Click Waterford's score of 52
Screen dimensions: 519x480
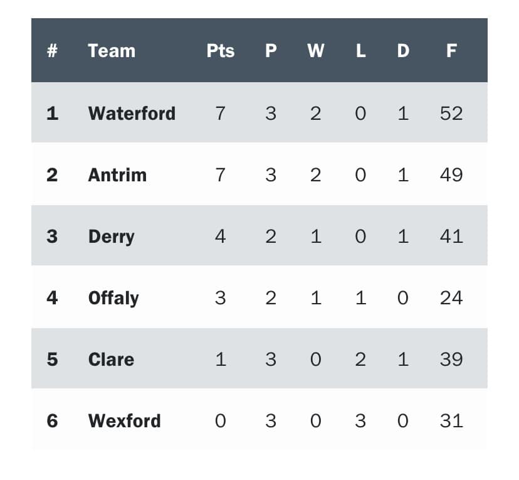point(451,114)
